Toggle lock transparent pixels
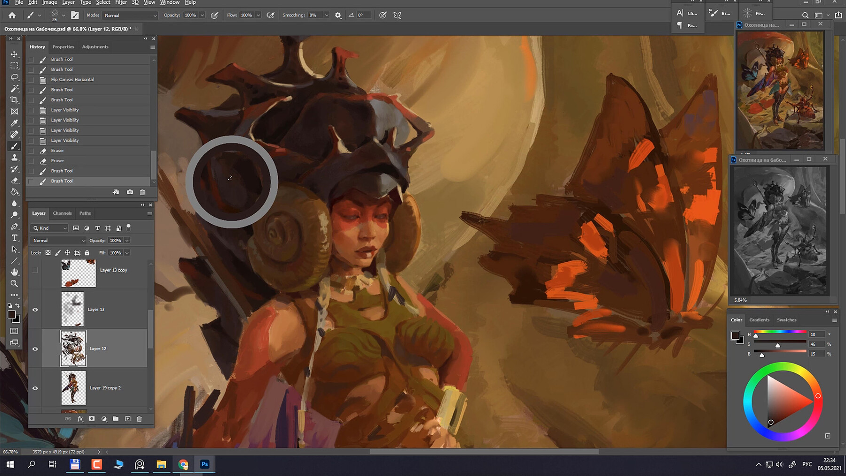846x476 pixels. [x=48, y=253]
